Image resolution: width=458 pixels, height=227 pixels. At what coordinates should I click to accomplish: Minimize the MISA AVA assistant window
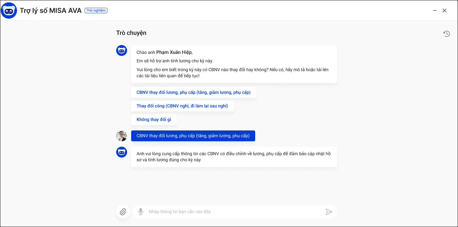click(435, 11)
